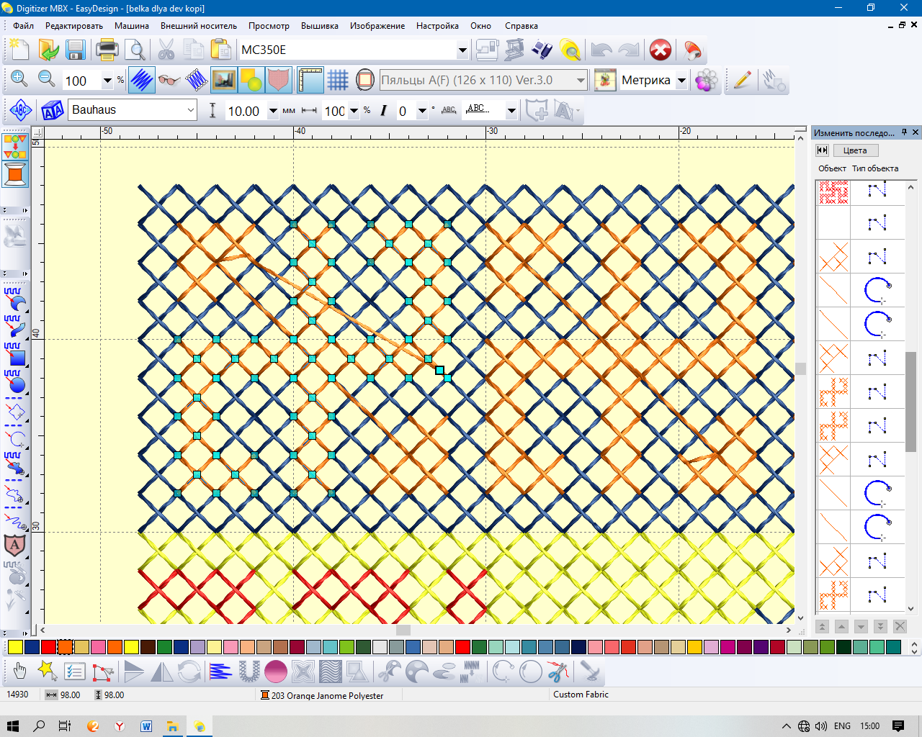Undo the last action with the back arrow
The image size is (922, 737).
coord(601,50)
